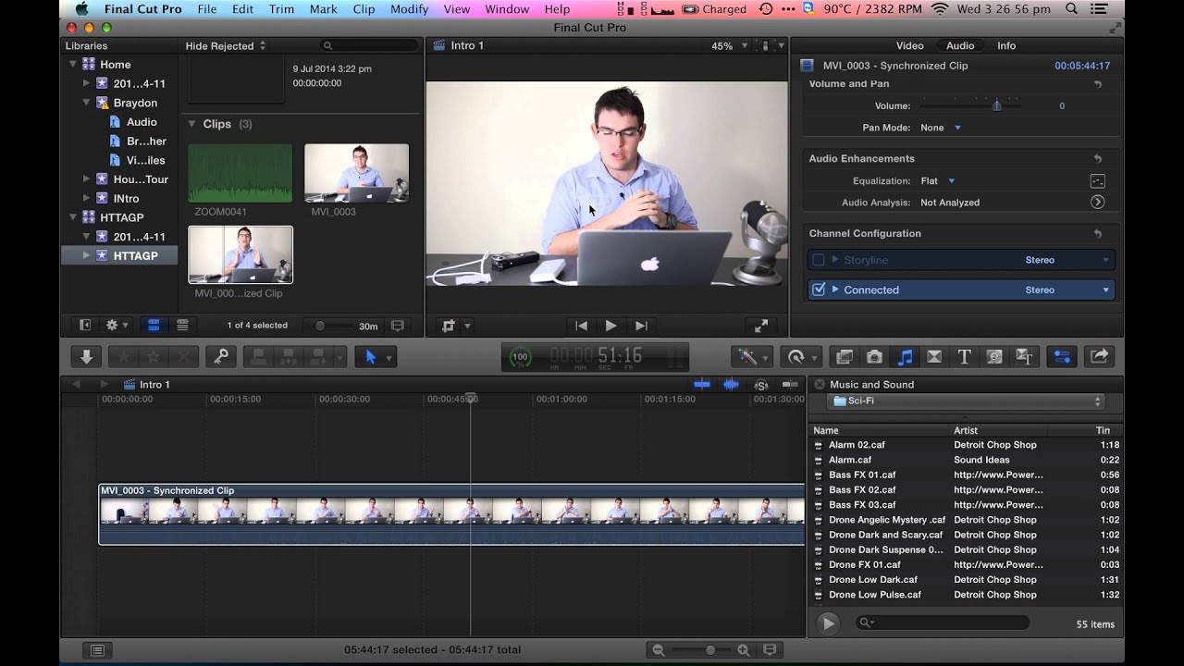Switch to the Video inspector tab
The width and height of the screenshot is (1184, 666).
910,45
